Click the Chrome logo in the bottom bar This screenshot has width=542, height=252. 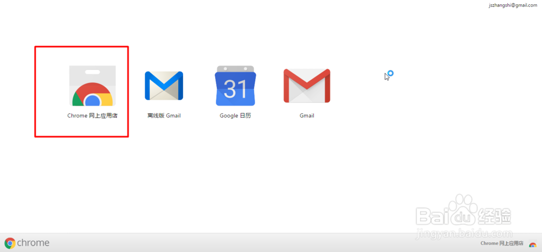click(x=10, y=243)
